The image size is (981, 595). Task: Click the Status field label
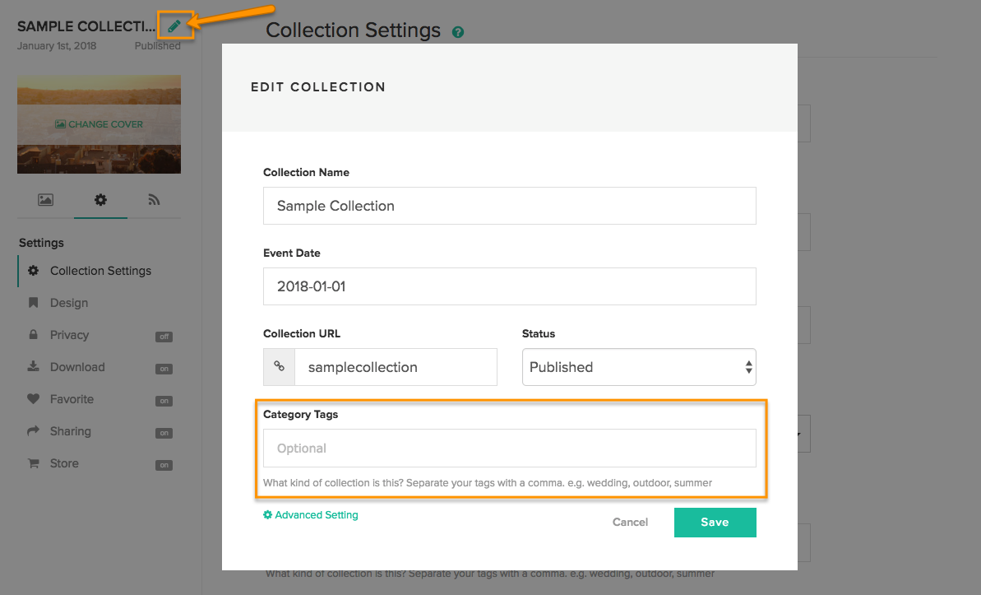click(539, 333)
